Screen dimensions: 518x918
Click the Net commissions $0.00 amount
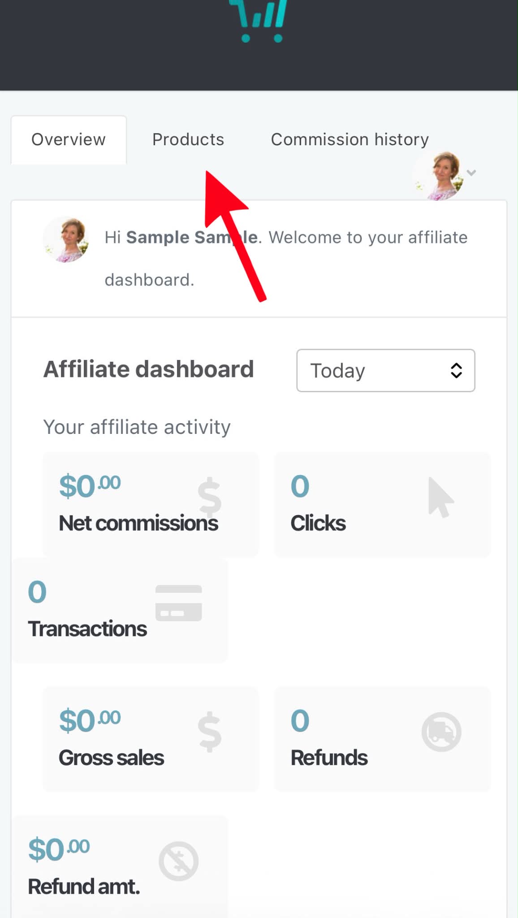(90, 486)
